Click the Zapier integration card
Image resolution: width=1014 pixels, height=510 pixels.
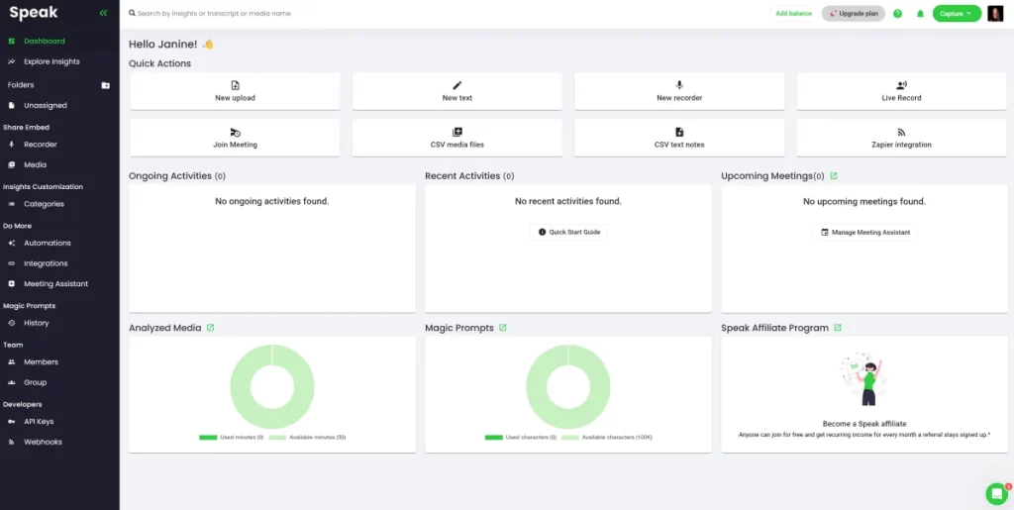(901, 138)
